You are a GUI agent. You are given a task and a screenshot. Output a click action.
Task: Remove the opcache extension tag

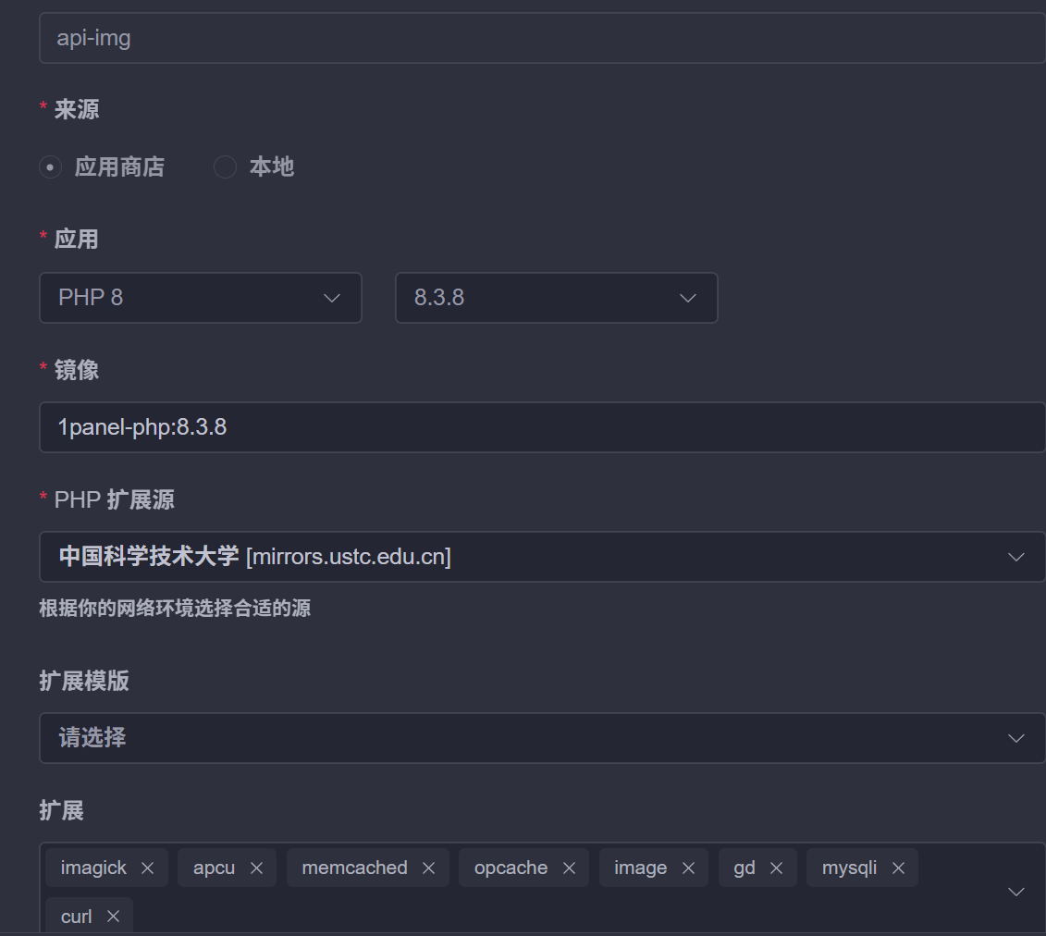tap(569, 868)
